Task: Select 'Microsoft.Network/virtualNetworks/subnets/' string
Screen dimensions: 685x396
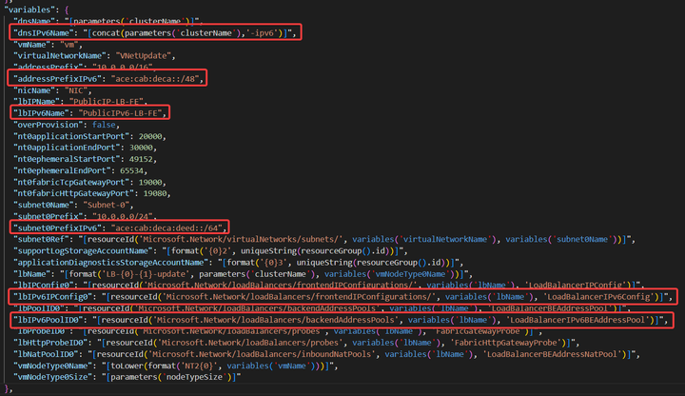Action: 241,239
